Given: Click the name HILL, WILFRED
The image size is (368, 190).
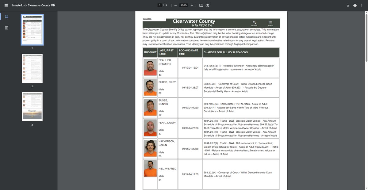Looking at the screenshot, I should [167, 169].
